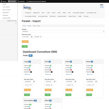Open calendar picker in Eventi card

pos(55,81)
